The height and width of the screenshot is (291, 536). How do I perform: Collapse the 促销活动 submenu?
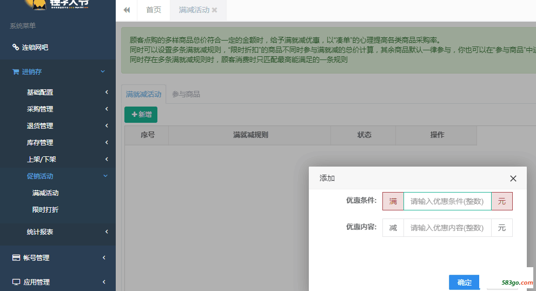(x=105, y=176)
